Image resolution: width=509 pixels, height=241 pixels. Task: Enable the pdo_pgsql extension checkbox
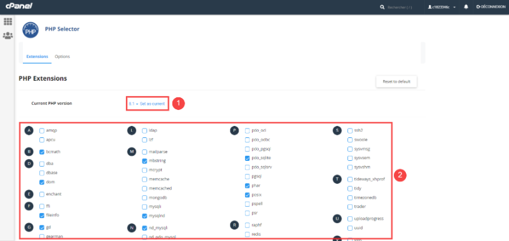(248, 149)
